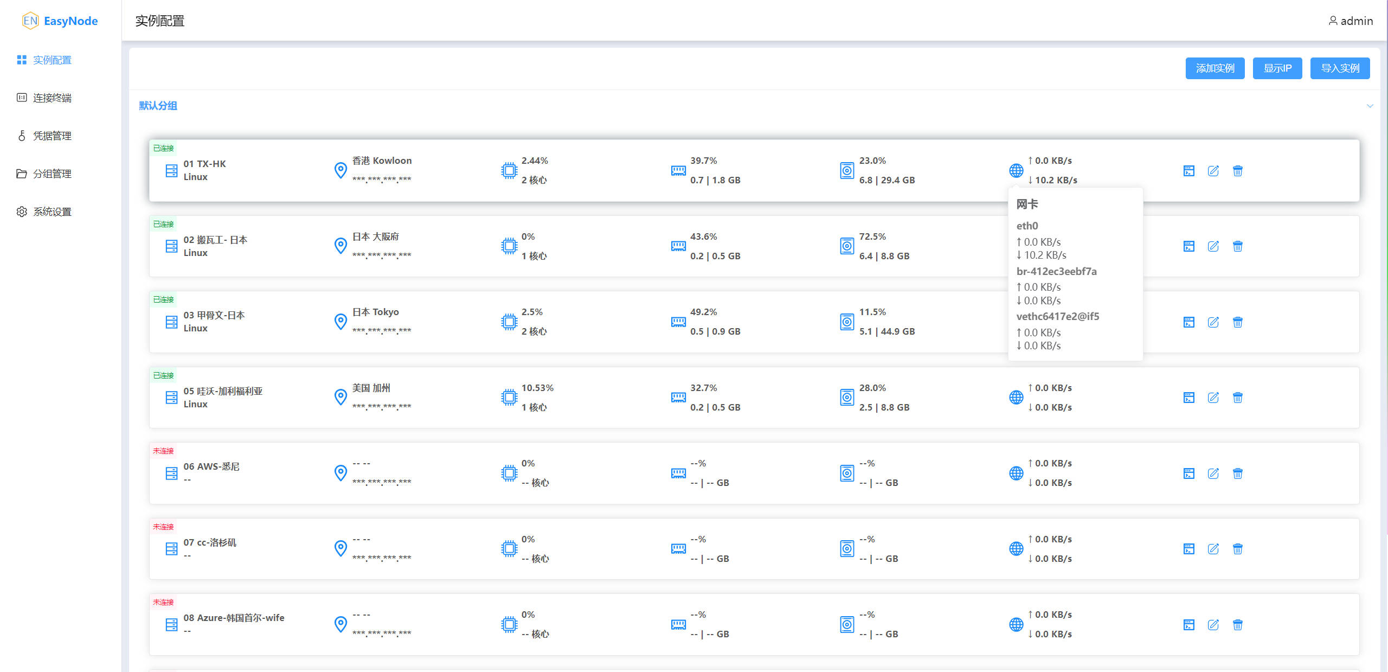Screen dimensions: 1388x672
Task: Click the 49.2% memory usage value
Action: click(703, 312)
